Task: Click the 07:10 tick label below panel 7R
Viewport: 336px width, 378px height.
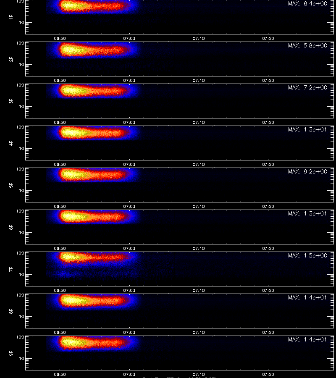Action: pyautogui.click(x=199, y=291)
